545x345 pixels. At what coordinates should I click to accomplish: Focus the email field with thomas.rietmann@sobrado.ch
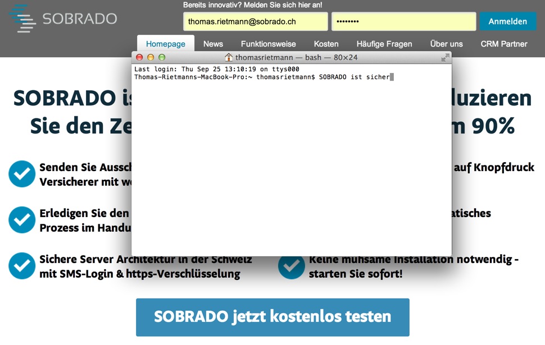coord(256,21)
